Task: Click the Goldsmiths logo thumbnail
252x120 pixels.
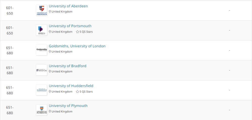Action: (42, 50)
